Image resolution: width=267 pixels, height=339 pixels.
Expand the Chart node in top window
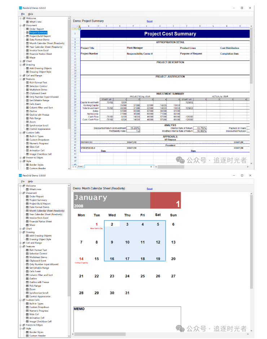21,61
